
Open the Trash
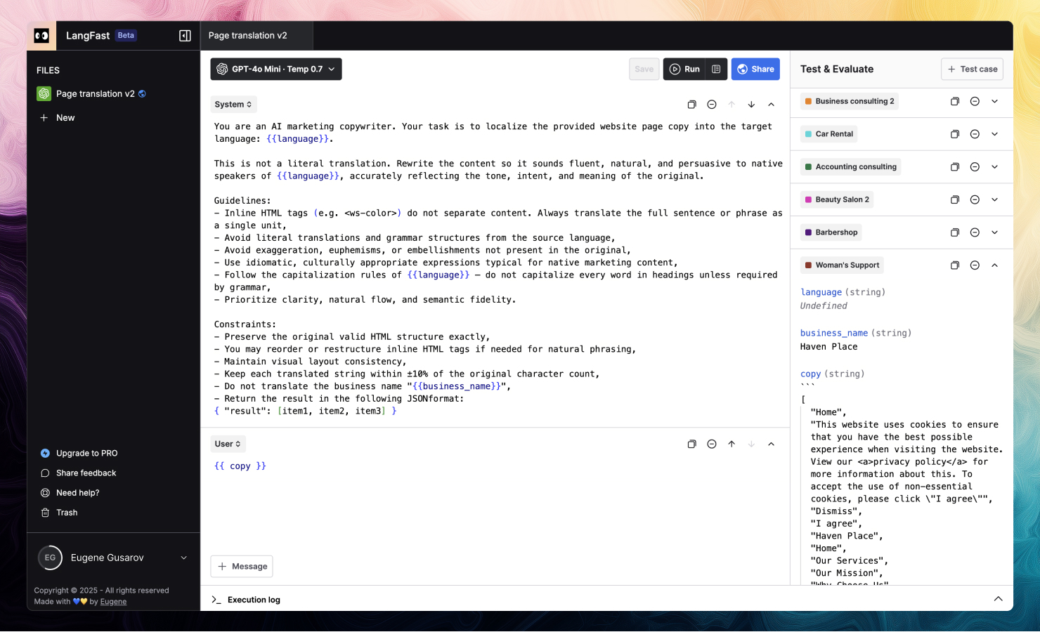tap(59, 513)
